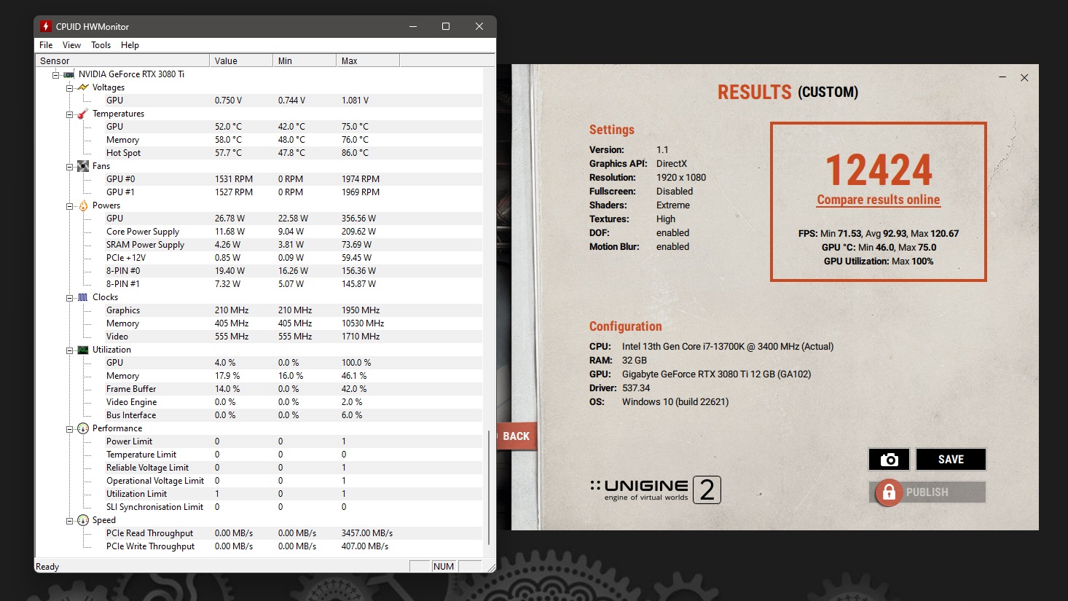The width and height of the screenshot is (1068, 601).
Task: Close the benchmark results window
Action: [1024, 77]
